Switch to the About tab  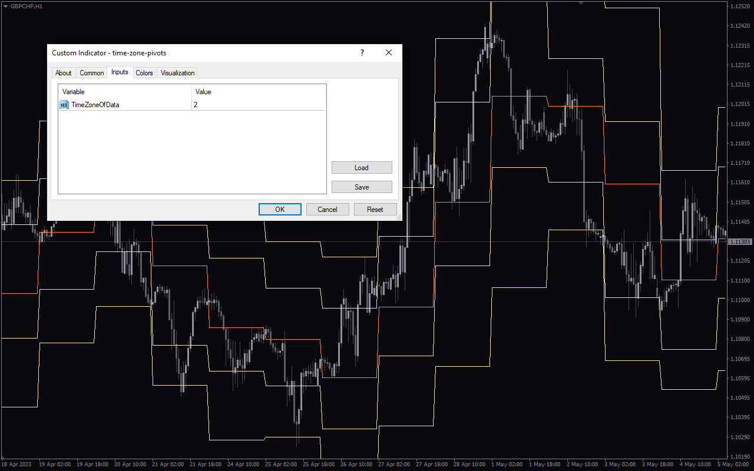tap(64, 73)
